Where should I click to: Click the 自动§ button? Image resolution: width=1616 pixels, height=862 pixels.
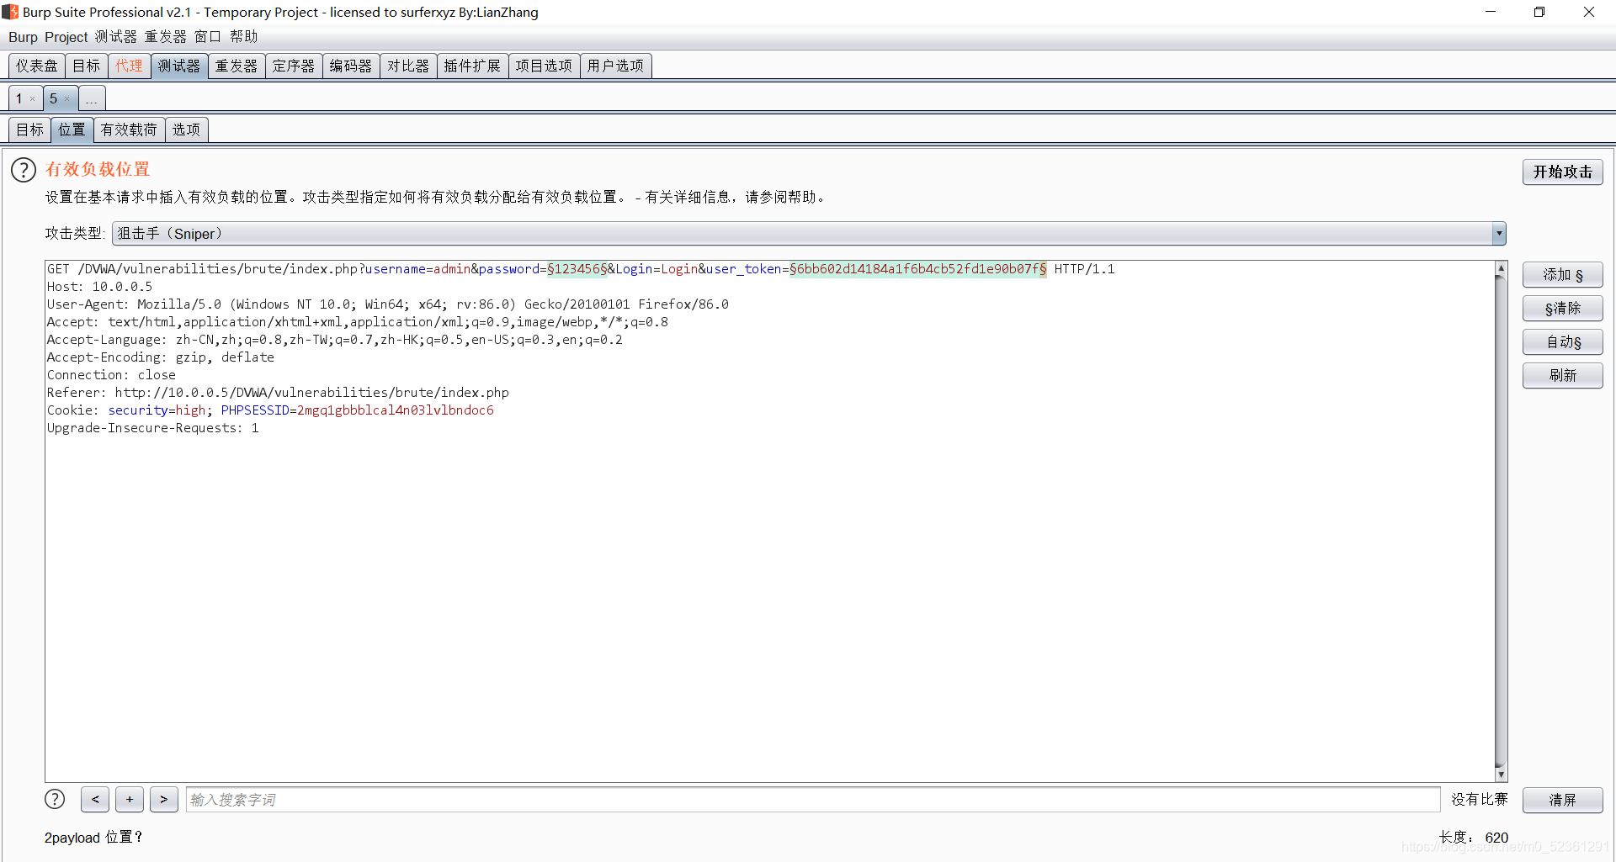click(1562, 342)
